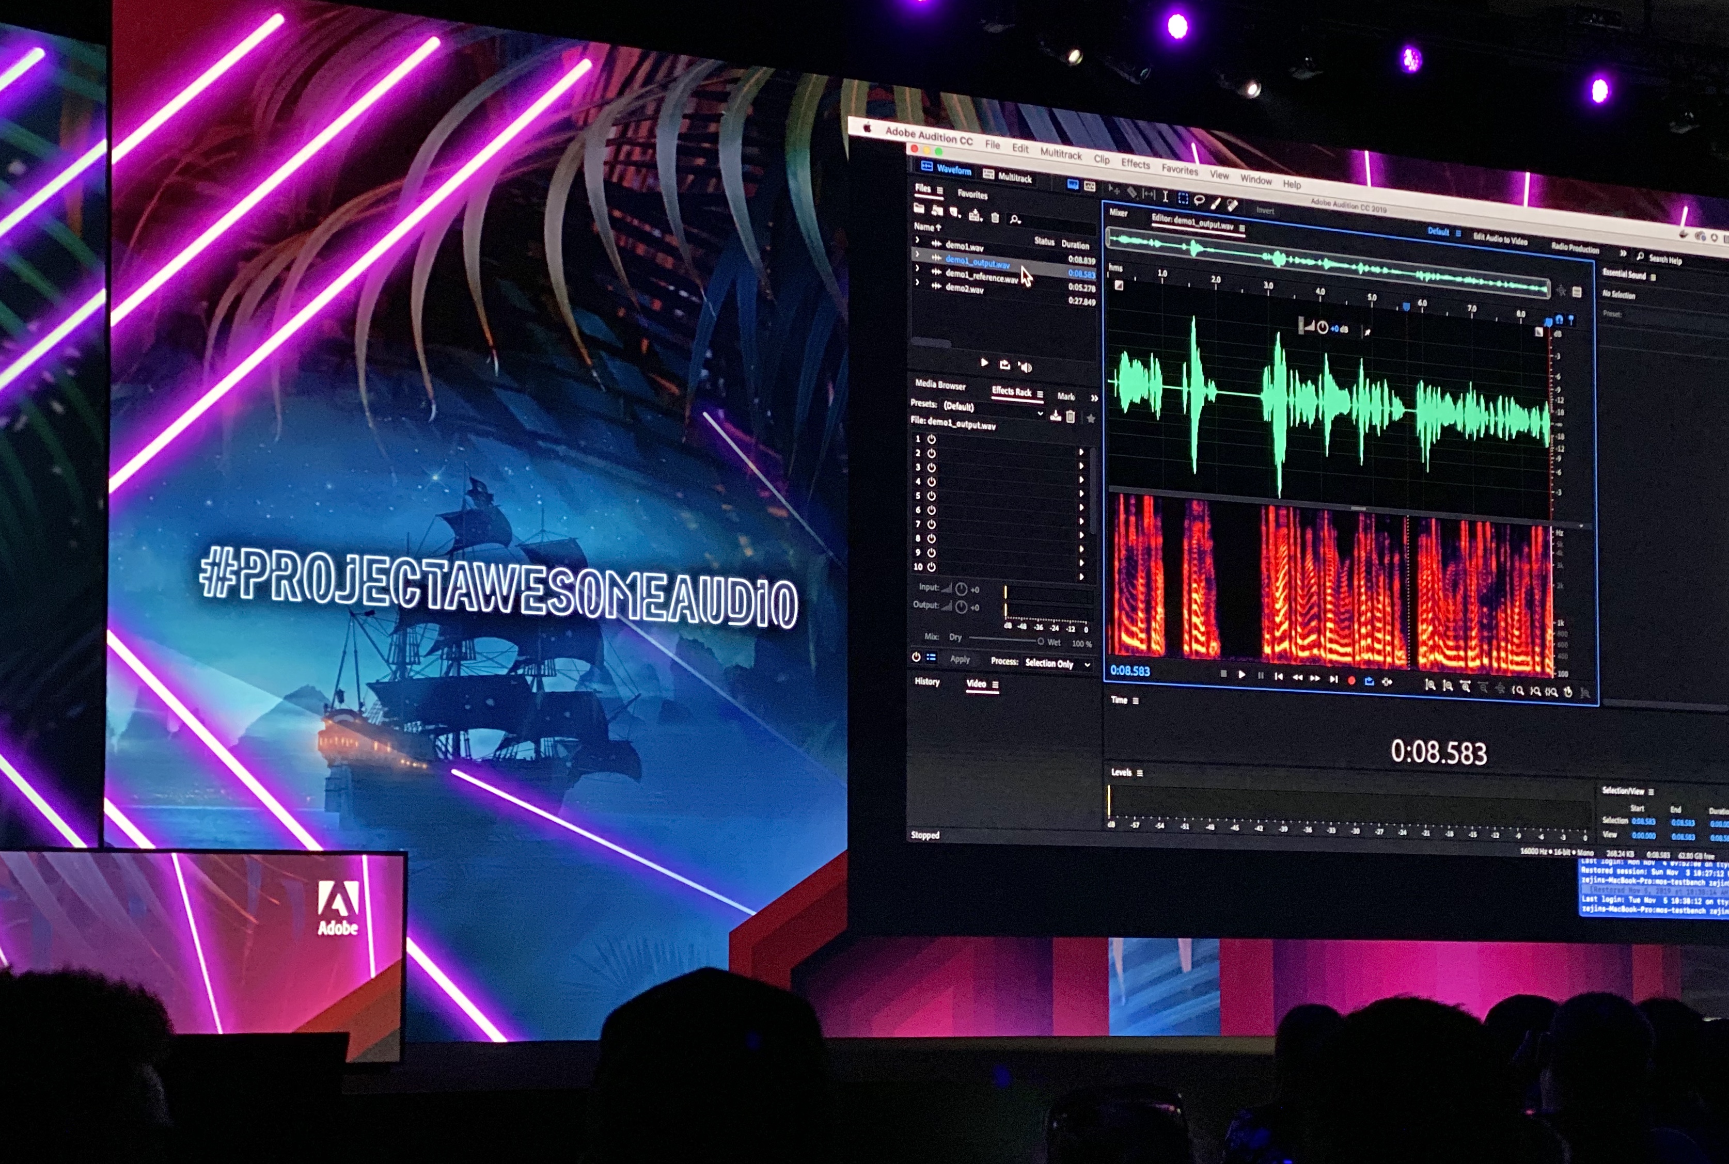1729x1164 pixels.
Task: Delete the effects preset with the trash icon
Action: (x=1070, y=417)
